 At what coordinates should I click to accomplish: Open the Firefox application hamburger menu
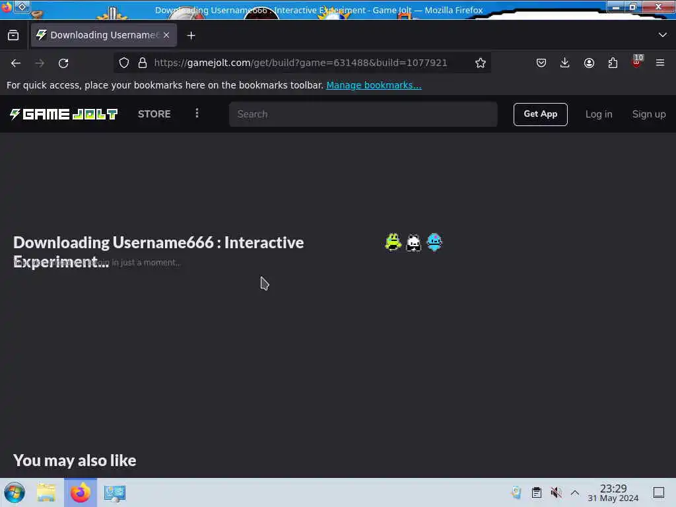tap(660, 63)
